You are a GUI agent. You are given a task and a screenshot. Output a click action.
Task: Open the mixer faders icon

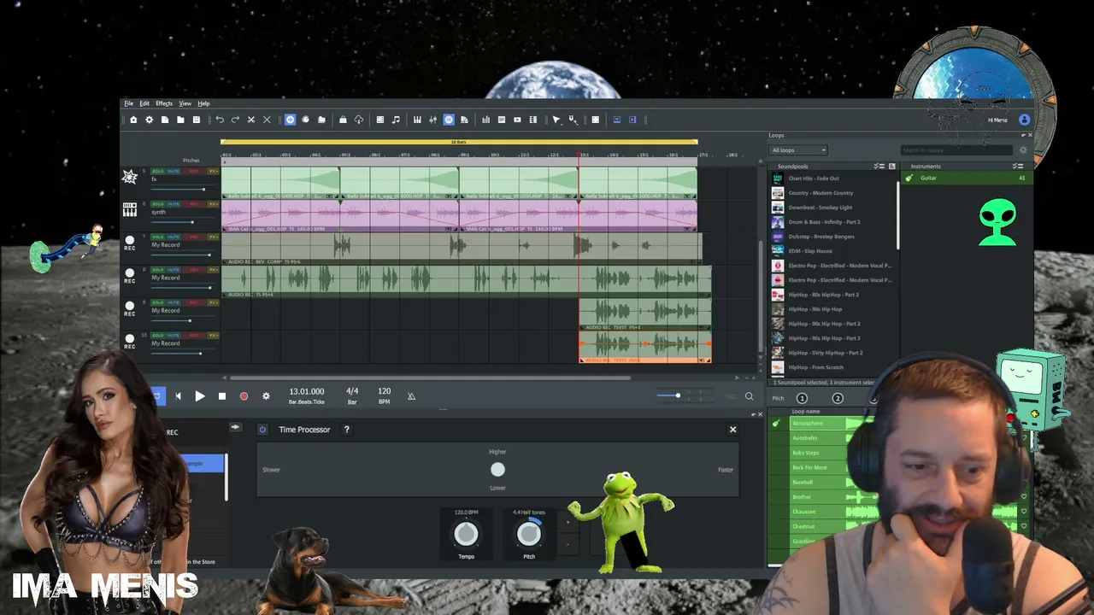point(432,120)
